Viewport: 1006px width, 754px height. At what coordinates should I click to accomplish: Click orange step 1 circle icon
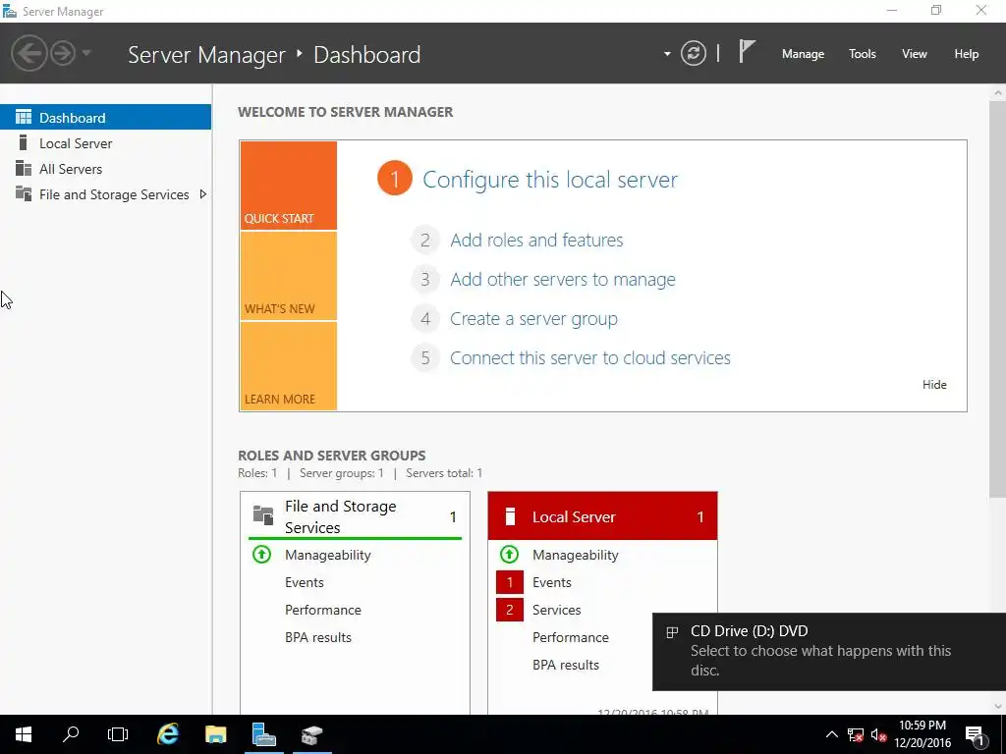395,179
